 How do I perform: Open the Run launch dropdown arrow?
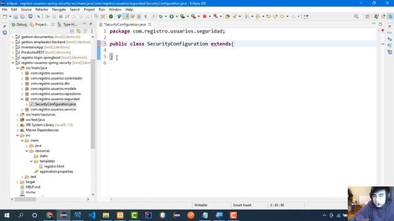pyautogui.click(x=177, y=17)
